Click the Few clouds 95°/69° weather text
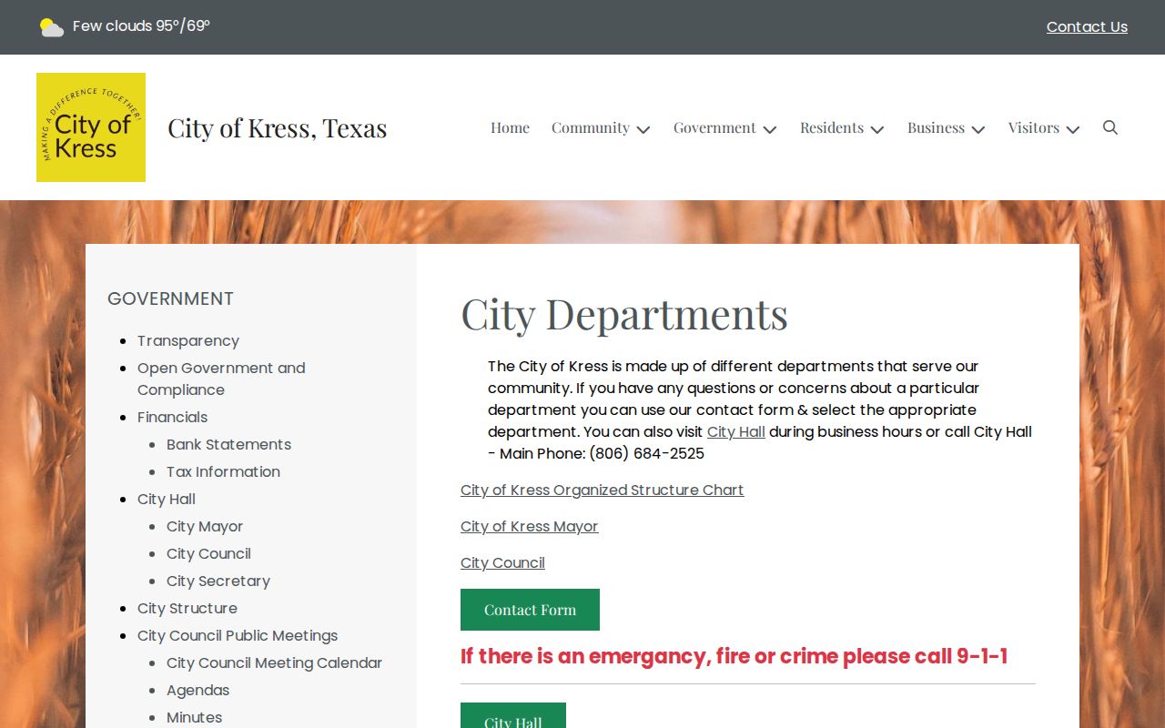The height and width of the screenshot is (728, 1165). point(141,26)
